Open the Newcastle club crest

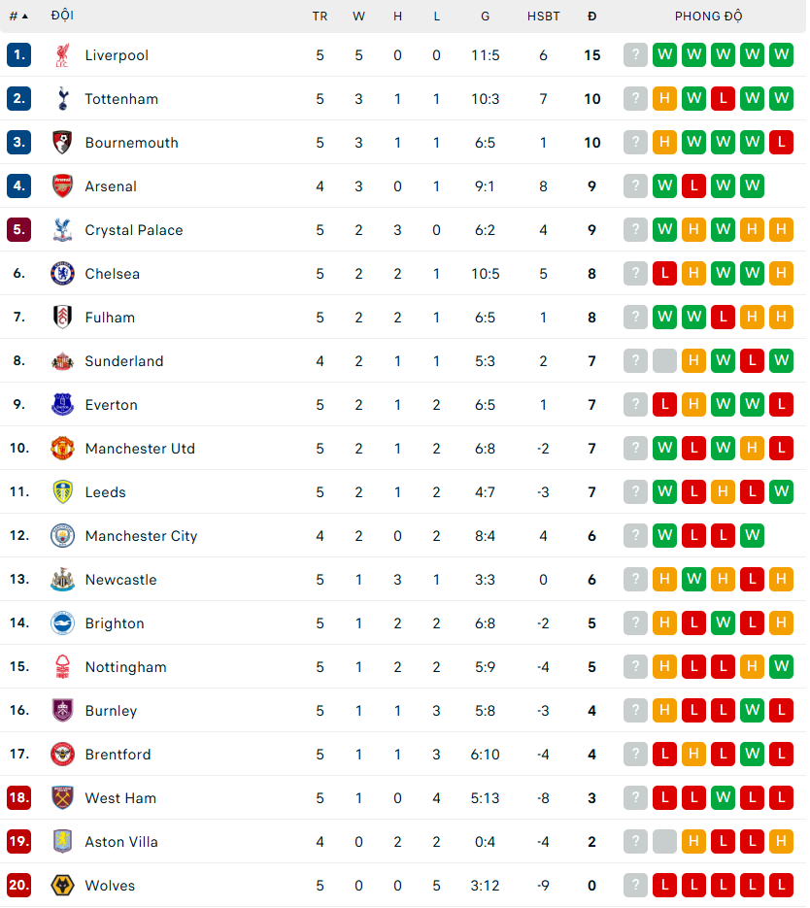62,579
